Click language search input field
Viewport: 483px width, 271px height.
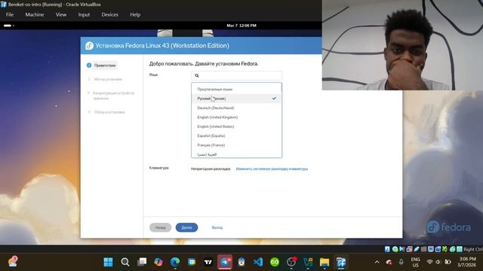(236, 75)
